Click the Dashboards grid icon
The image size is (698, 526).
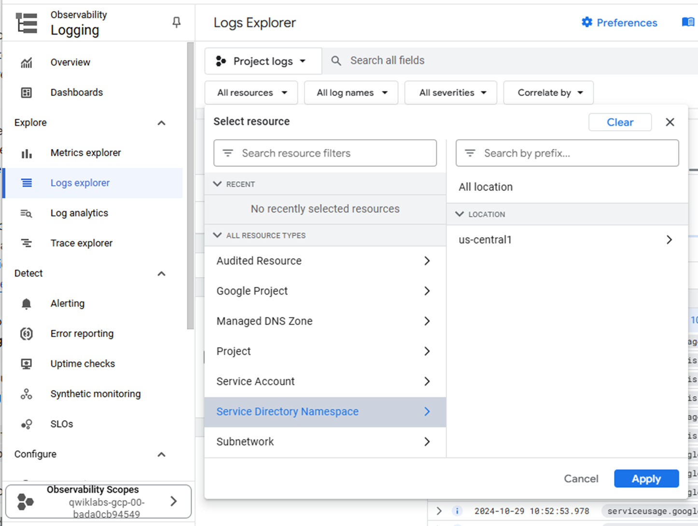27,93
